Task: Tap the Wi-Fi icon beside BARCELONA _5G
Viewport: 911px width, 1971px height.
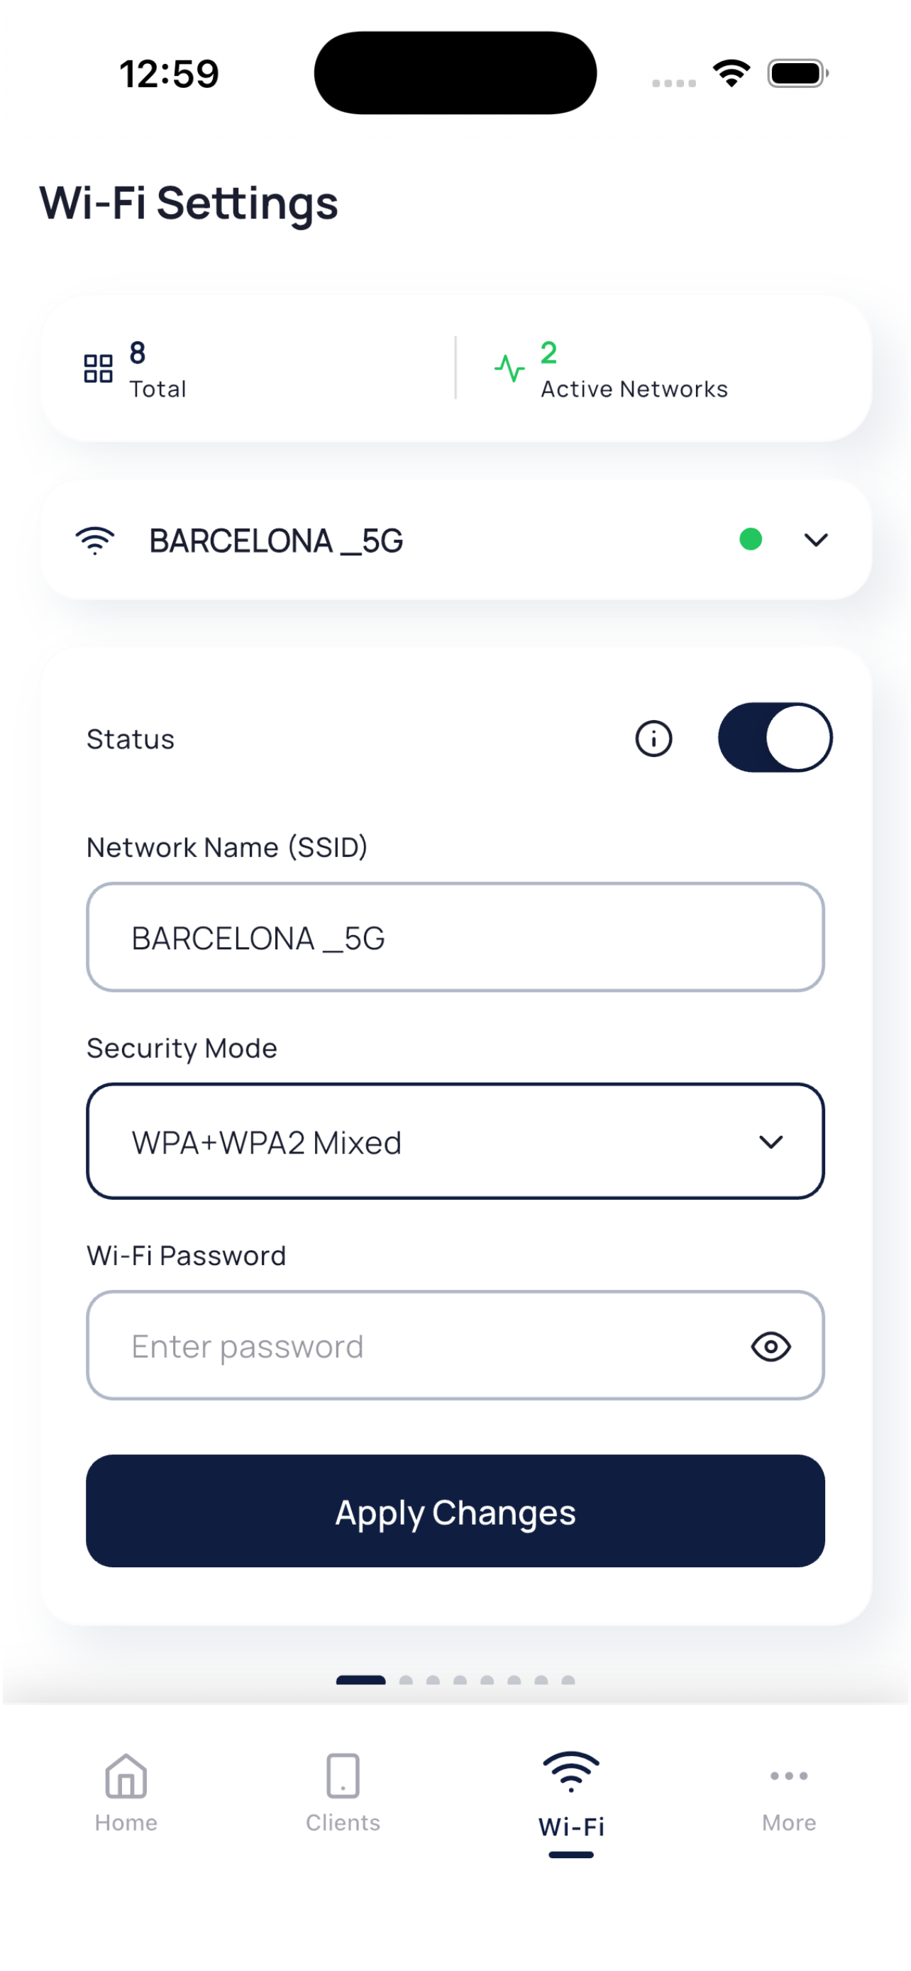Action: 95,540
